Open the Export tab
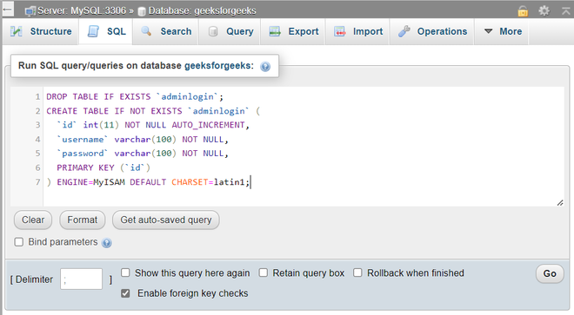 tap(293, 32)
